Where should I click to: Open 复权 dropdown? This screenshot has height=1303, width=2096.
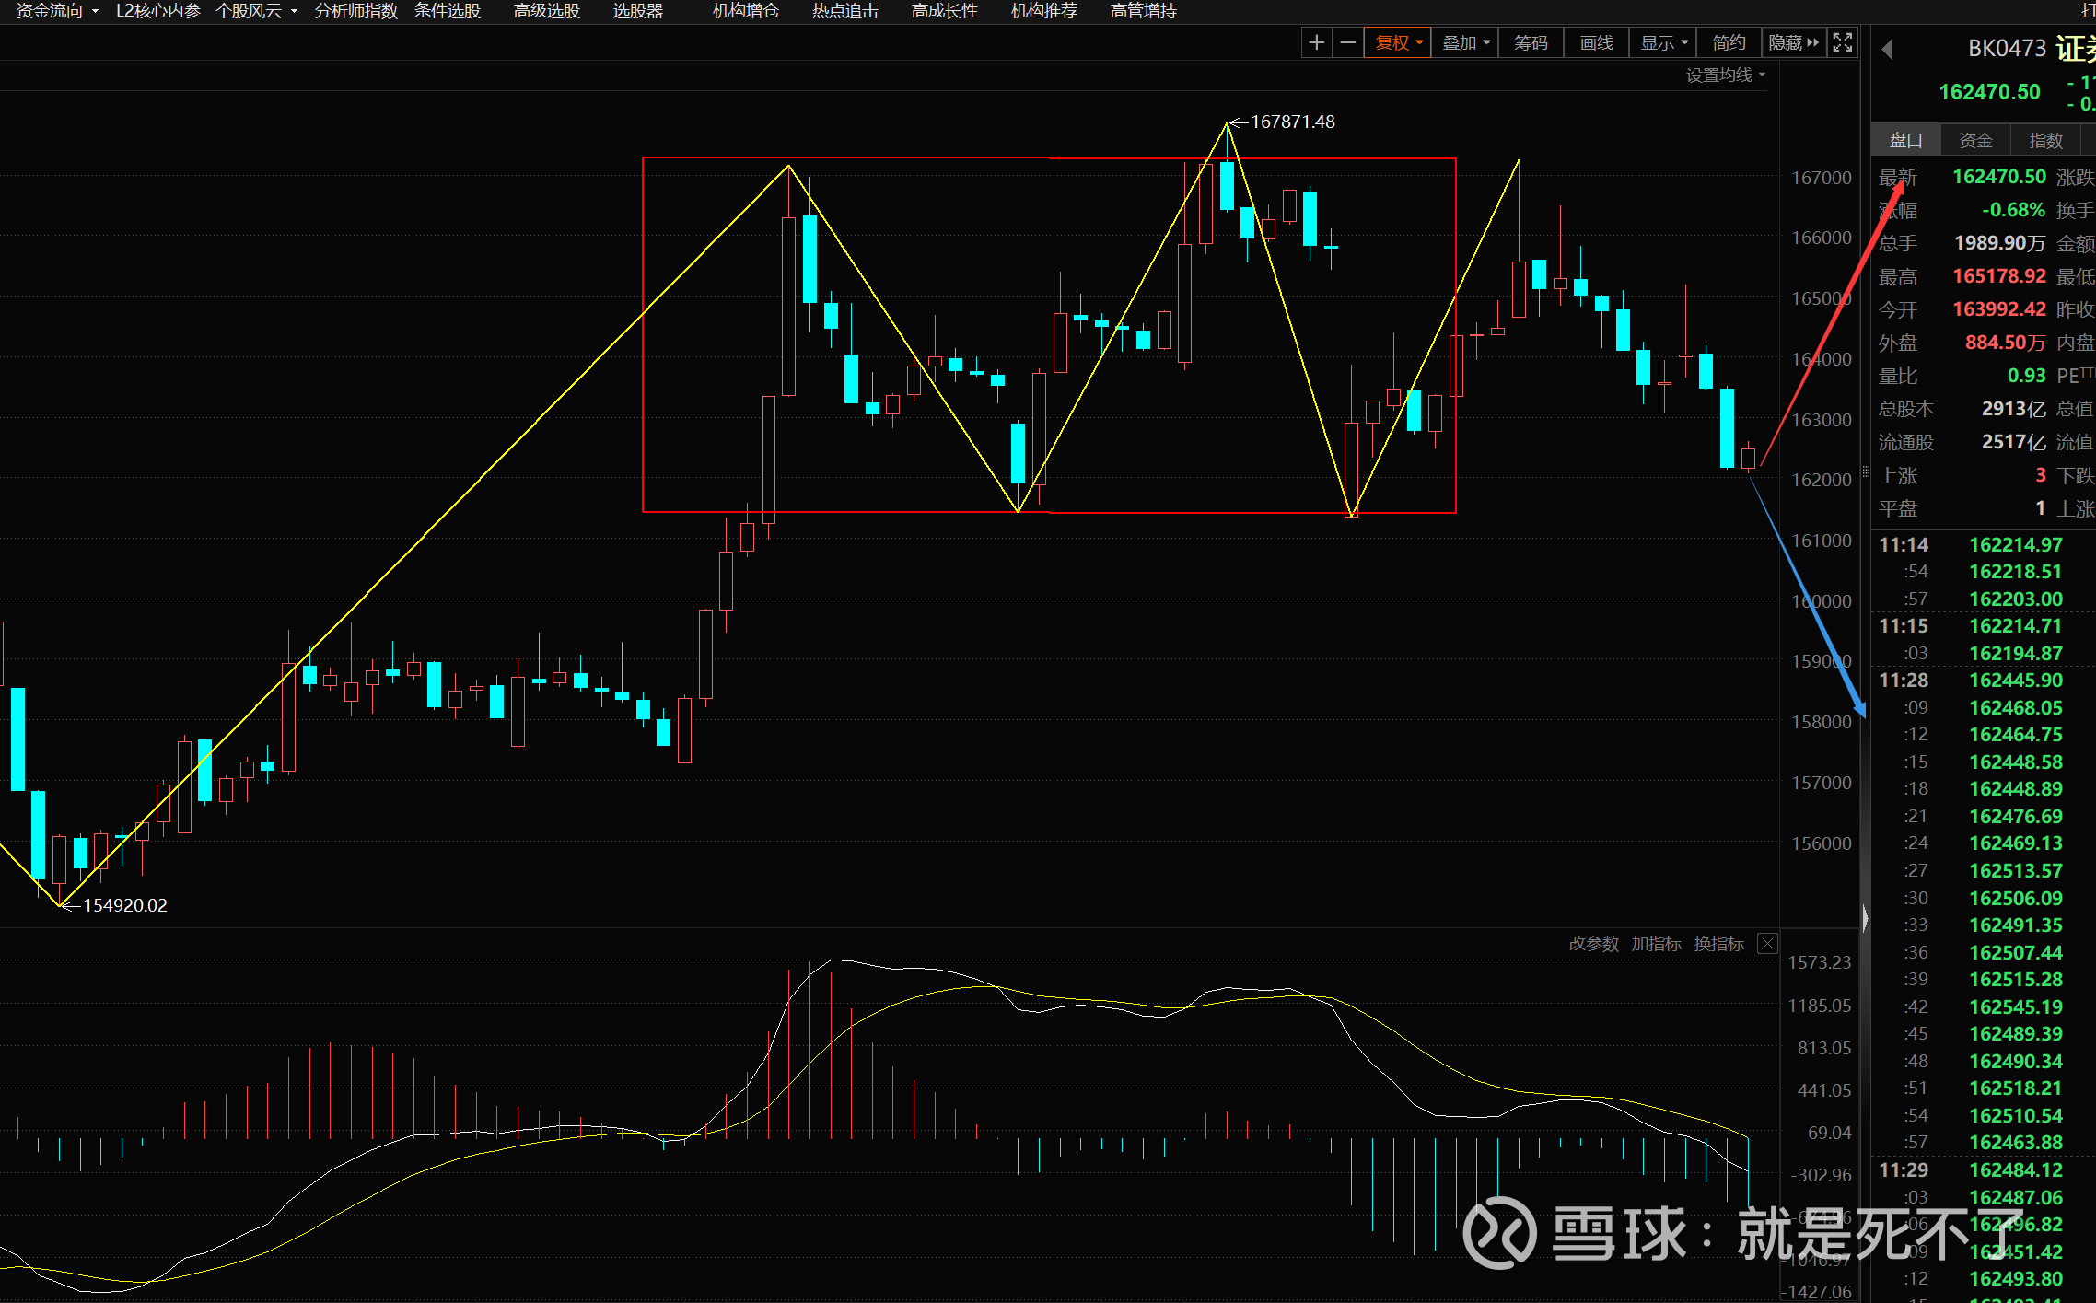point(1398,42)
